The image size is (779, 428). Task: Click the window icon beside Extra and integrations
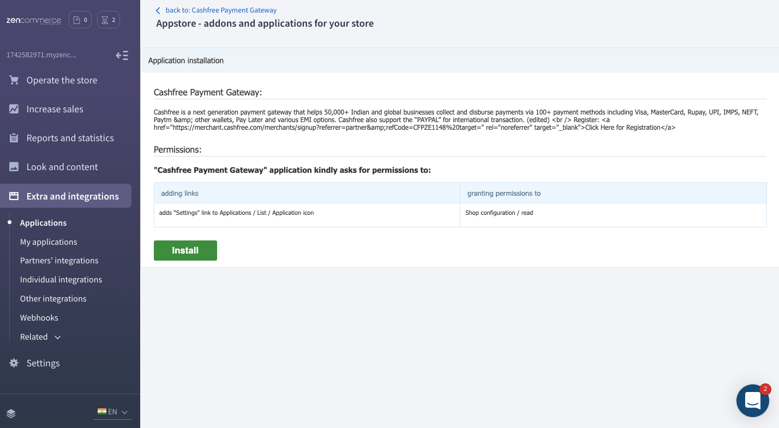(14, 196)
